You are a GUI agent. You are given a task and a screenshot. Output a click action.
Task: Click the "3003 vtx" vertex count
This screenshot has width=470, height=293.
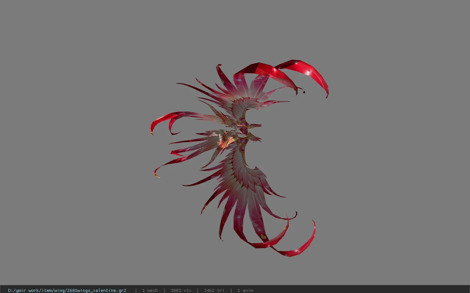pyautogui.click(x=181, y=290)
